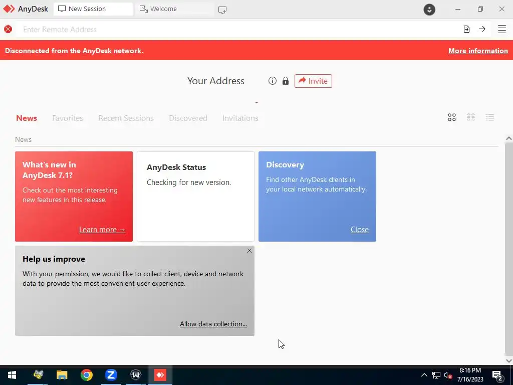Select the Recent Sessions tab

coord(126,118)
